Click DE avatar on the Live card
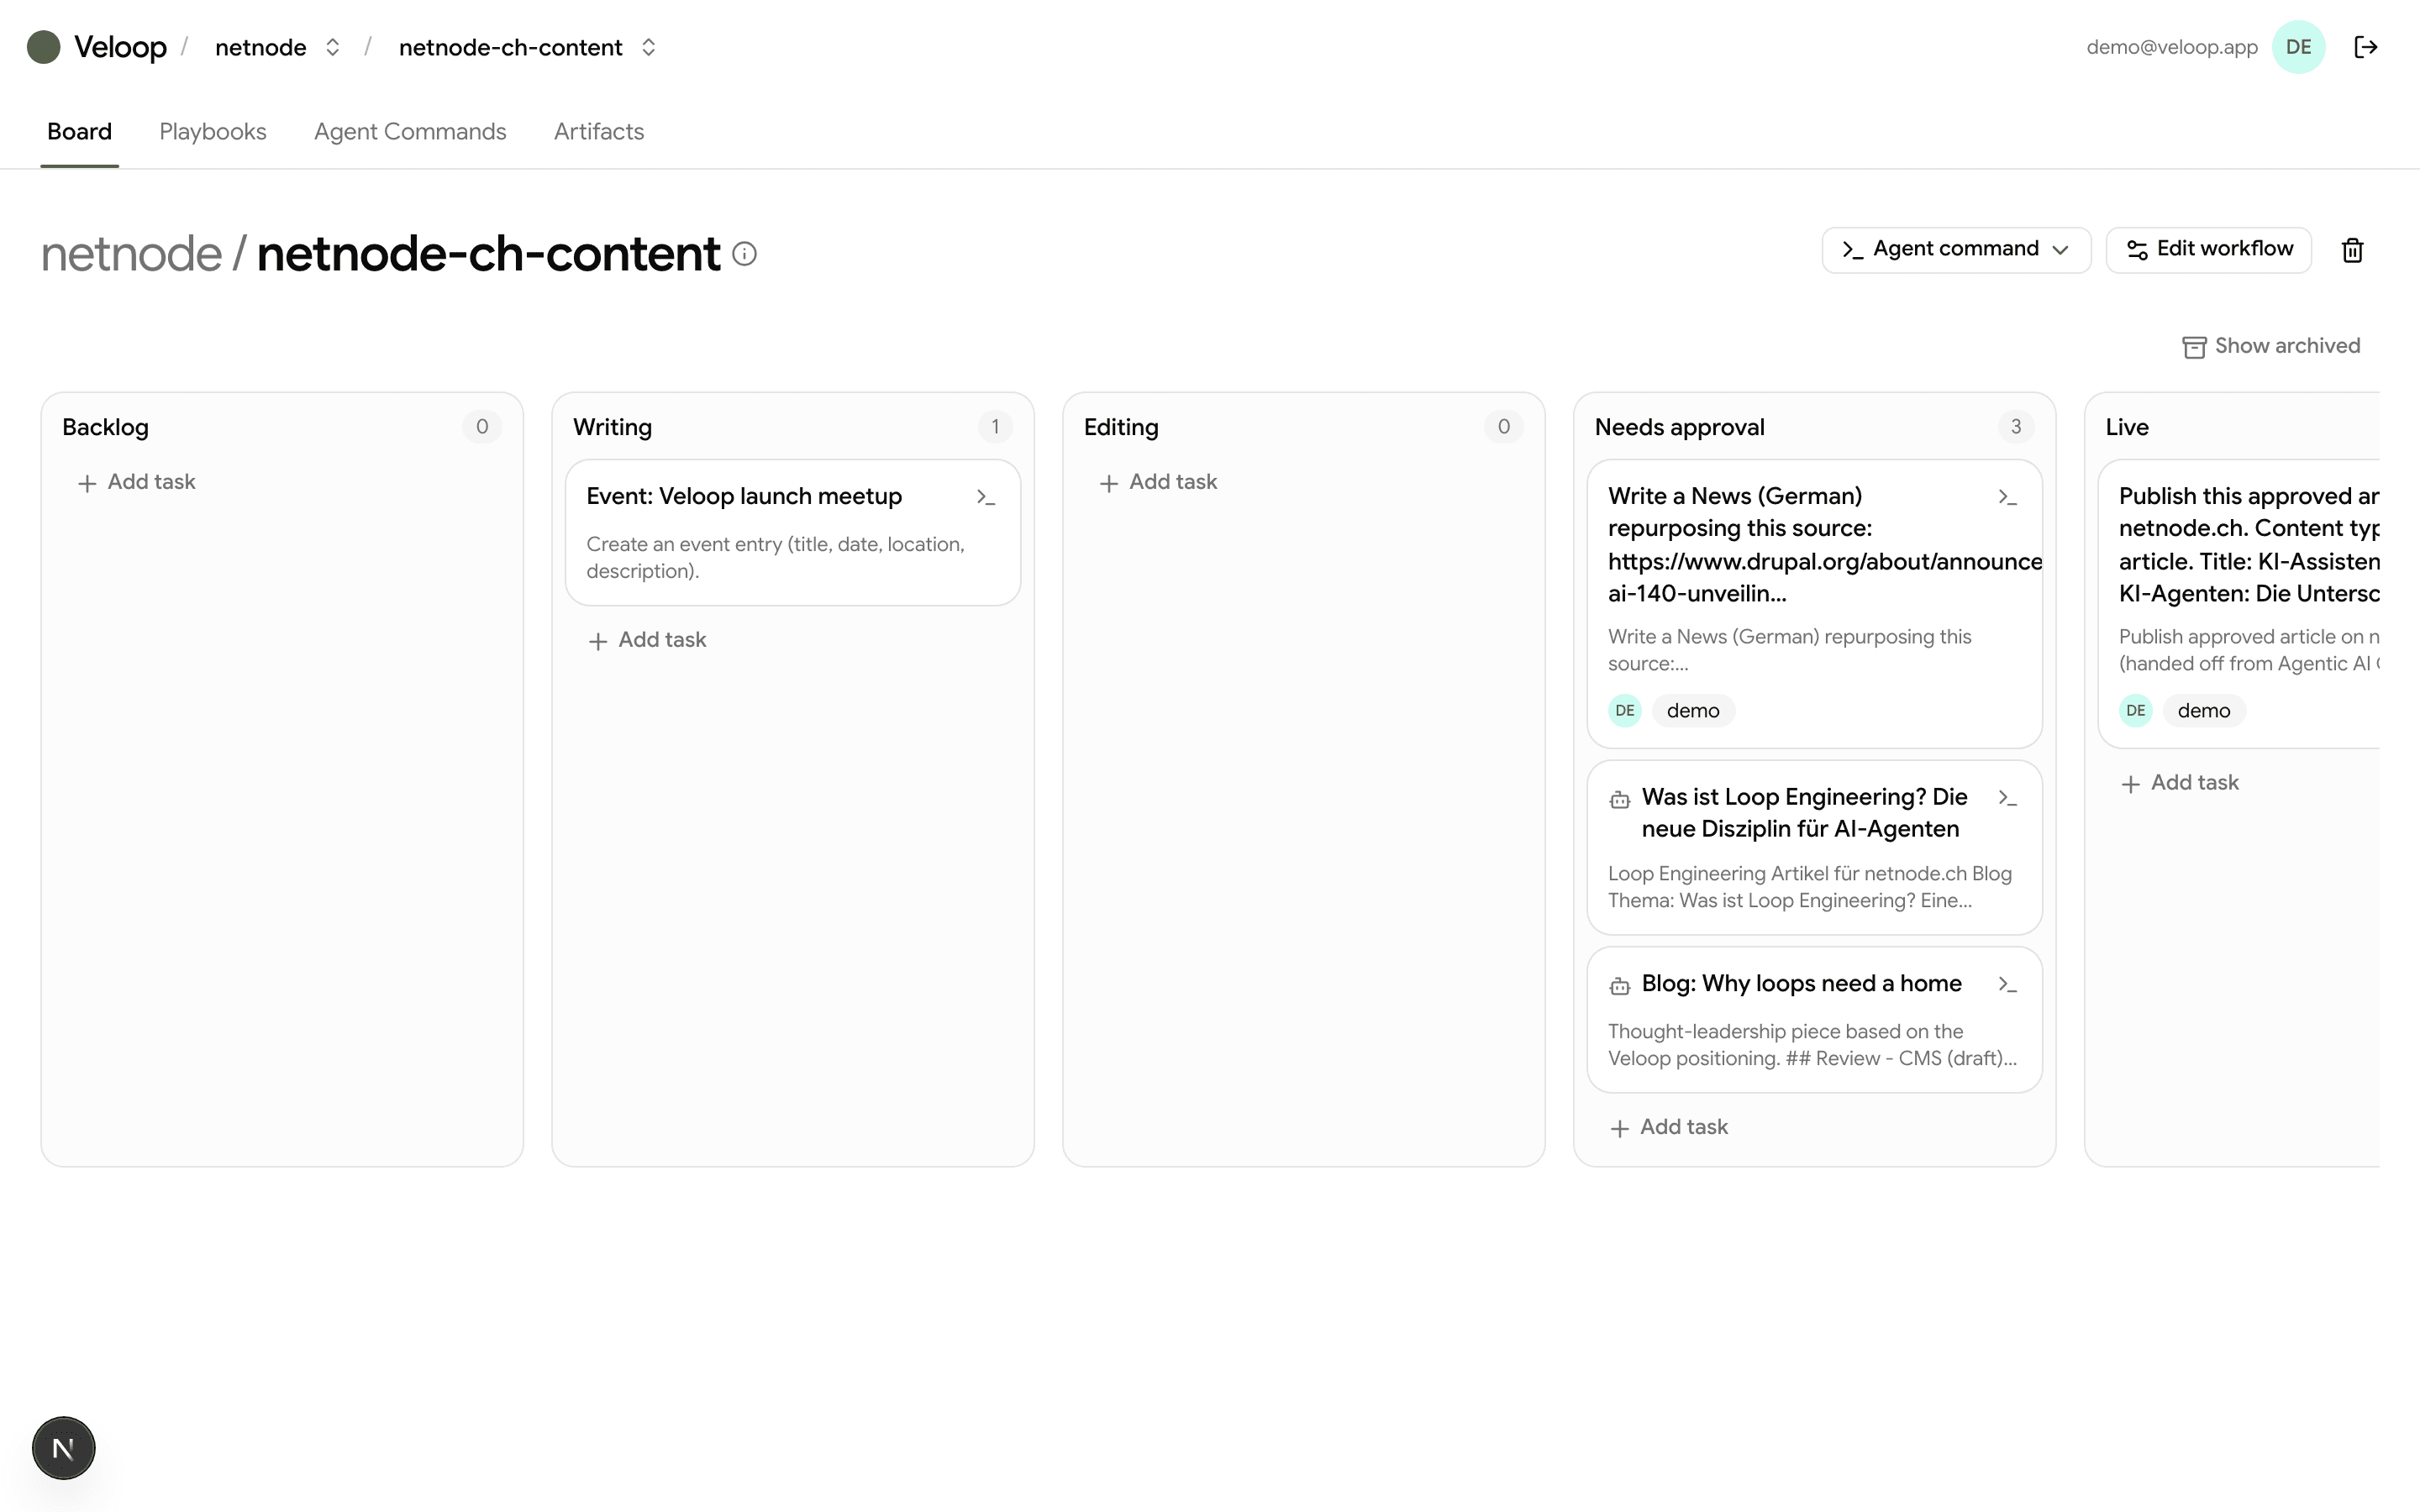Image resolution: width=2420 pixels, height=1512 pixels. pyautogui.click(x=2136, y=711)
